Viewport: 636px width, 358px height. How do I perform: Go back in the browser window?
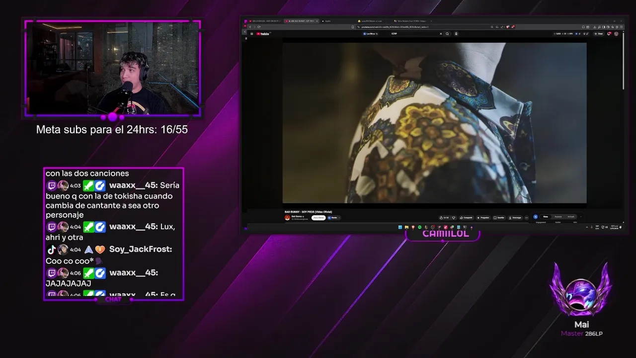(x=250, y=27)
